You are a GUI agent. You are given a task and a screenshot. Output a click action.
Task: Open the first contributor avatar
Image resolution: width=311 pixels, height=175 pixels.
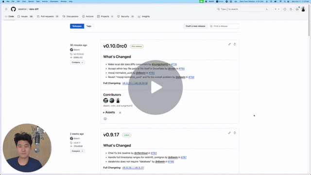[x=106, y=101]
